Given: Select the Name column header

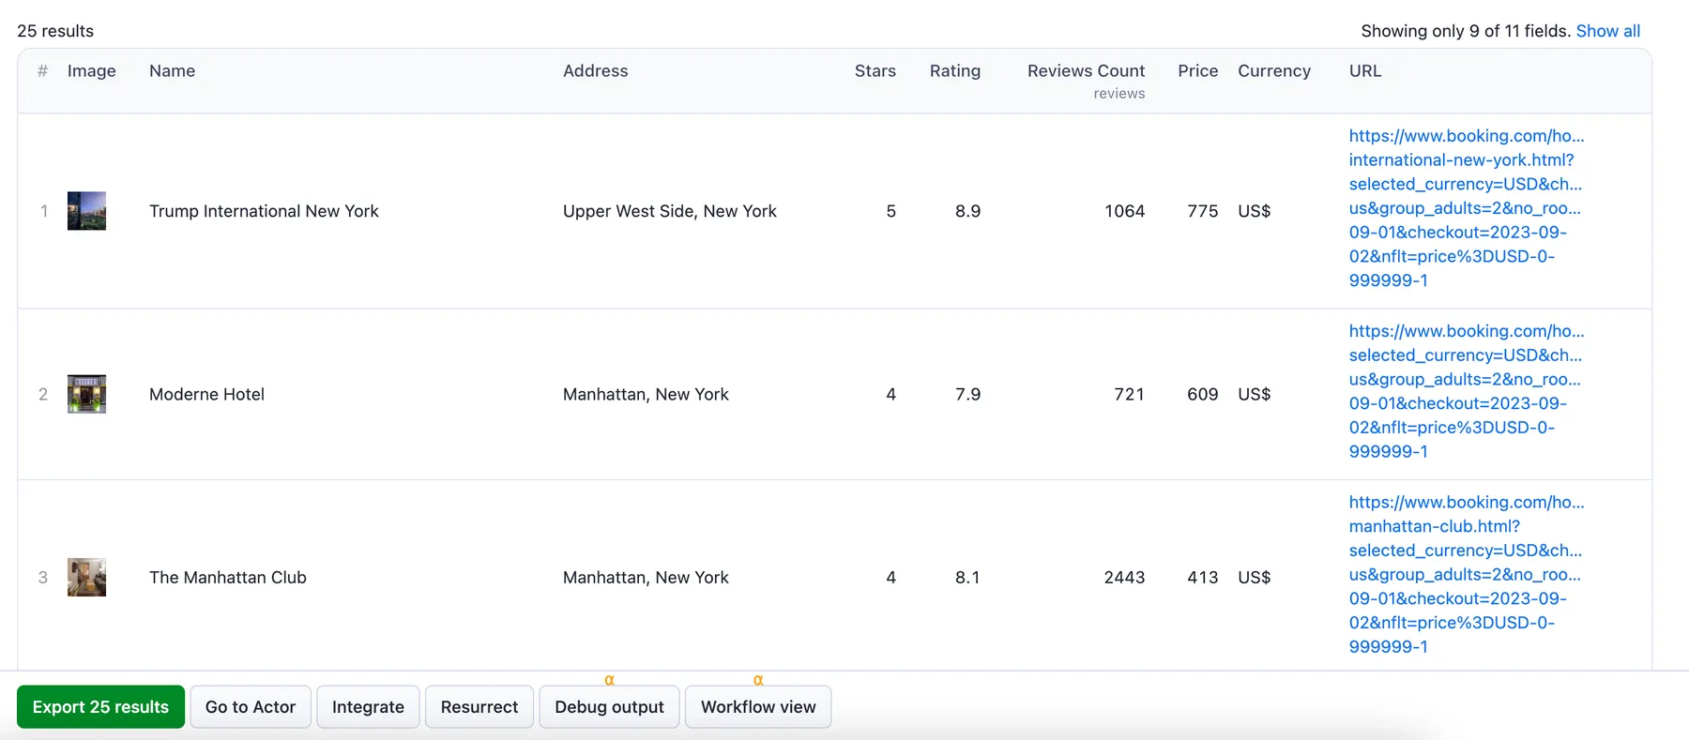Looking at the screenshot, I should tap(172, 71).
